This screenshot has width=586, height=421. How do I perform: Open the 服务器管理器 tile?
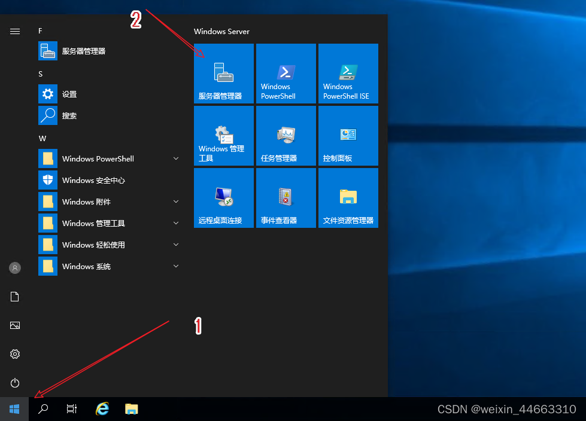pos(224,74)
